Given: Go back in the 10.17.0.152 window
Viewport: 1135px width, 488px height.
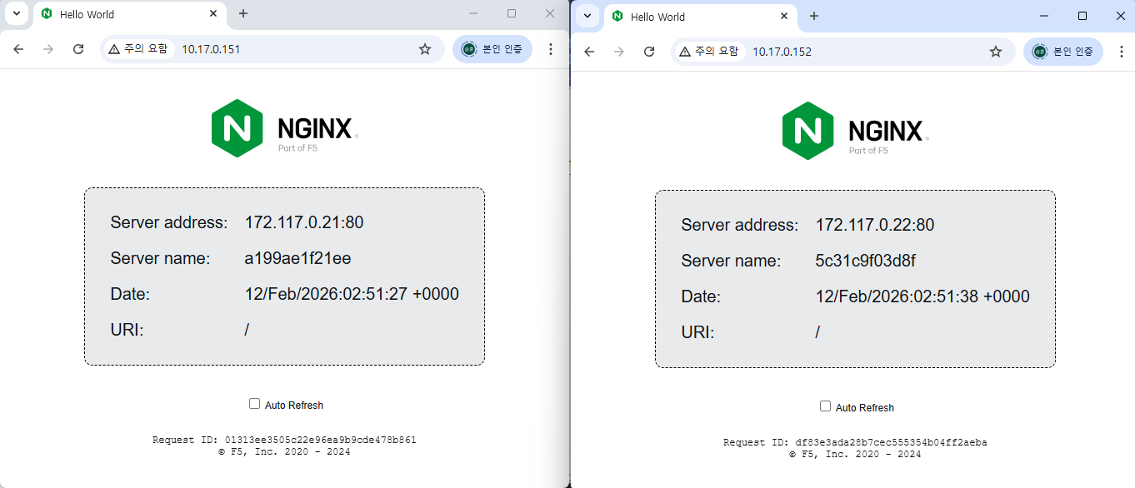Looking at the screenshot, I should 589,52.
